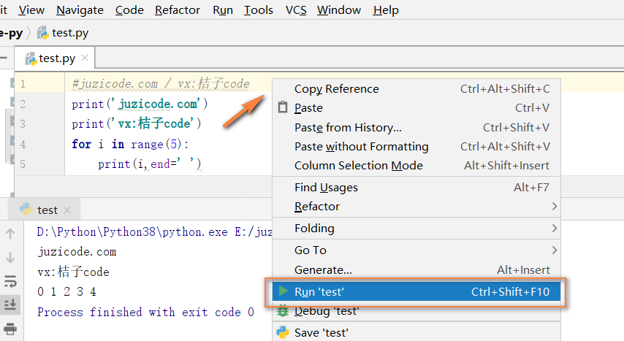Click code line print('juzicode.com')
The width and height of the screenshot is (624, 341).
tap(140, 104)
